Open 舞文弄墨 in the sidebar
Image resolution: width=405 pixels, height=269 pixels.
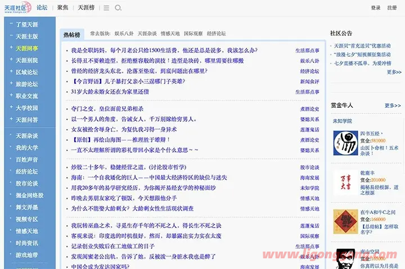click(27, 207)
